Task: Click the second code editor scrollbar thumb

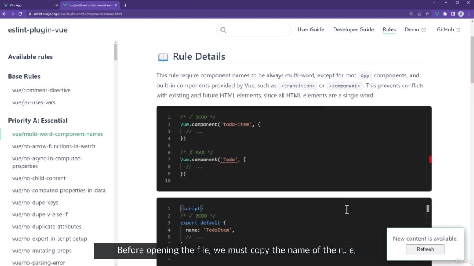Action: (428, 208)
